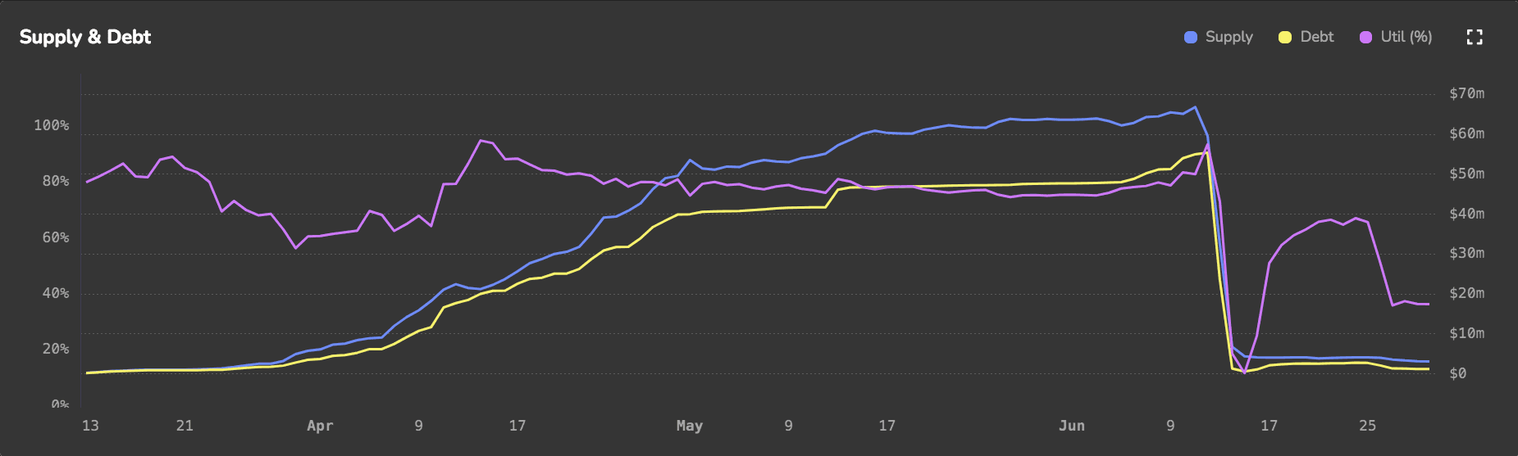Click the 100% left axis label
This screenshot has width=1518, height=456.
51,125
